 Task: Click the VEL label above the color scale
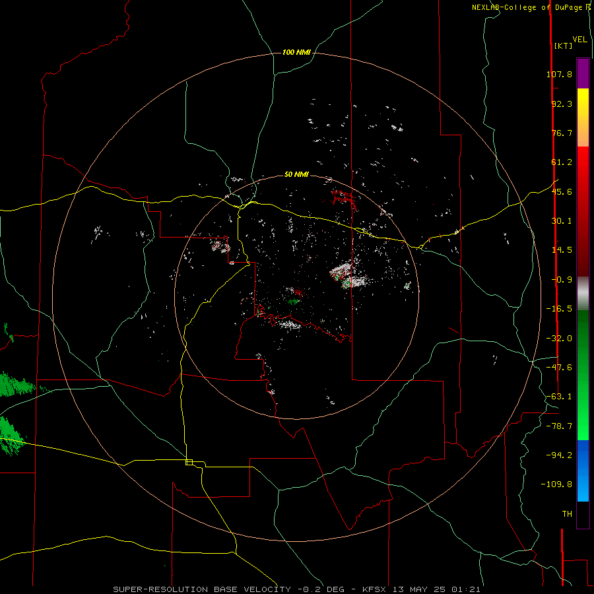579,40
